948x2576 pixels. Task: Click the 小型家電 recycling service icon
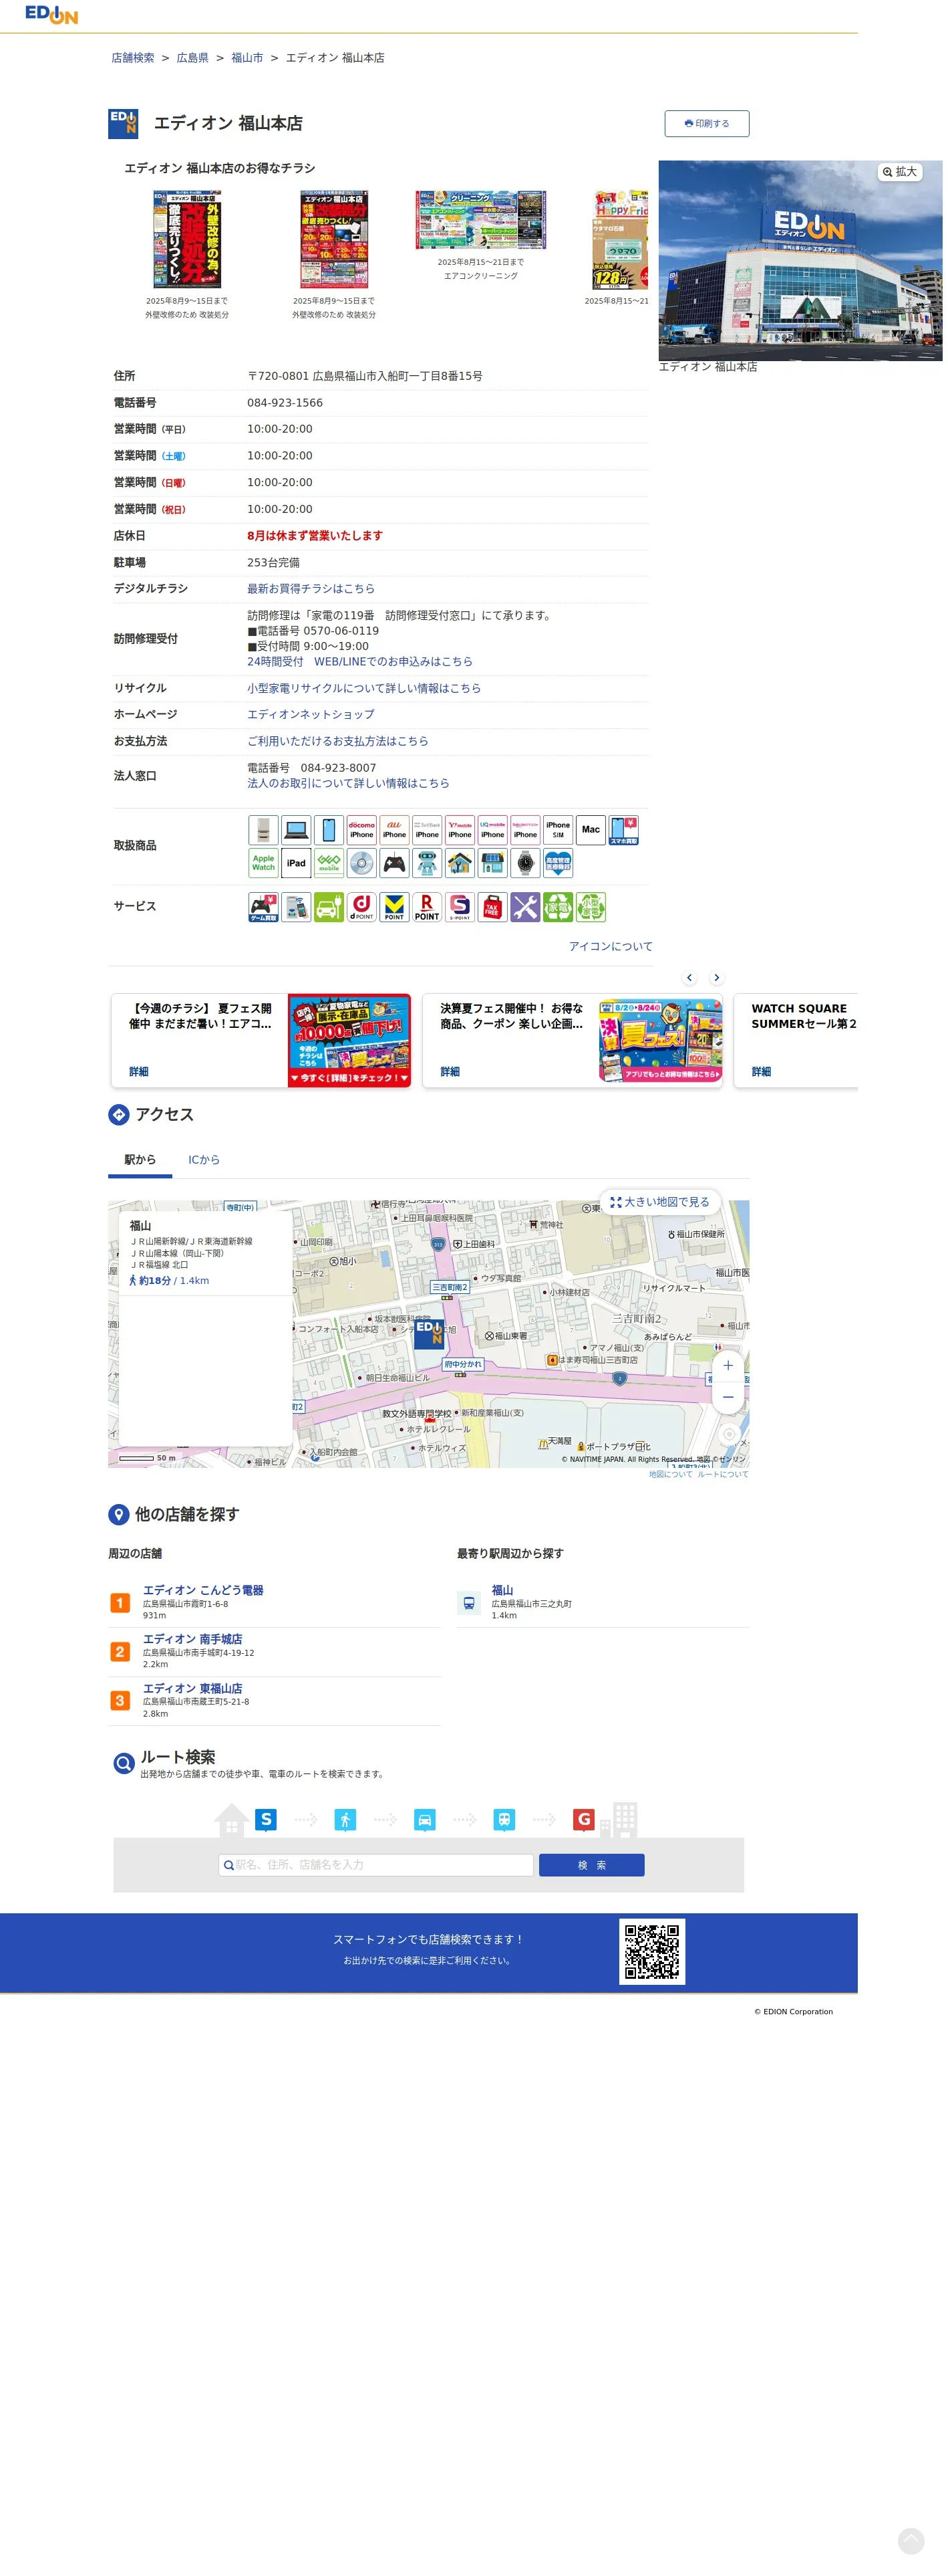tap(591, 907)
